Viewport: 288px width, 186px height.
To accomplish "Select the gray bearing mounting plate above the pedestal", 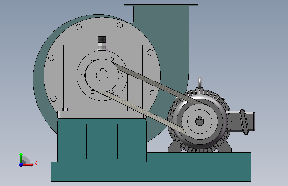I will tap(102, 115).
